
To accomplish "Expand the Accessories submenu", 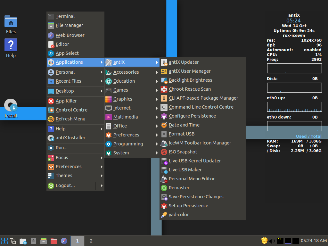I will click(132, 72).
